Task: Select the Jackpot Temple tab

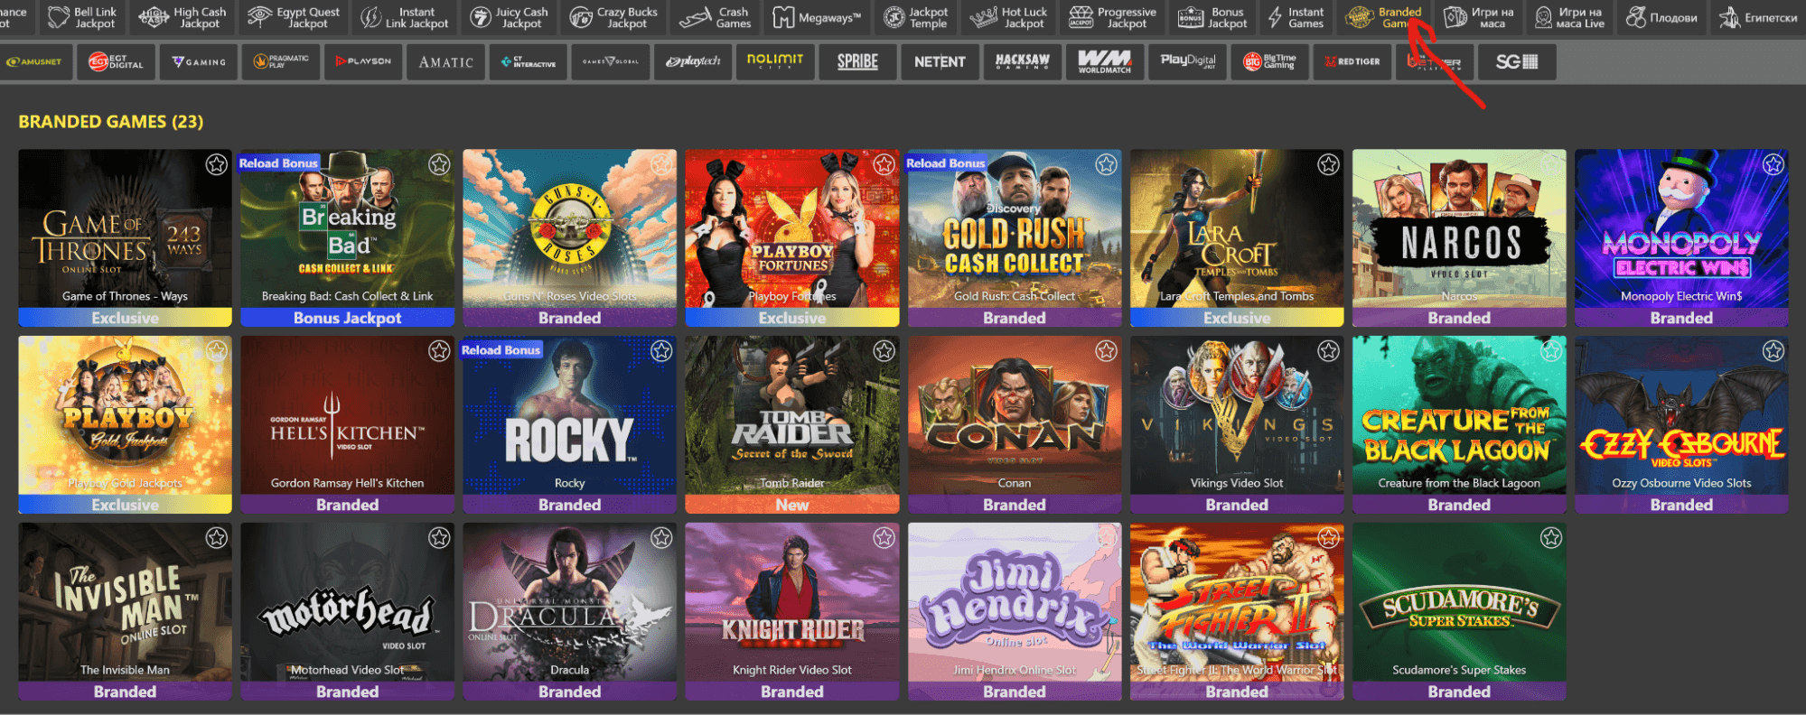Action: (916, 17)
